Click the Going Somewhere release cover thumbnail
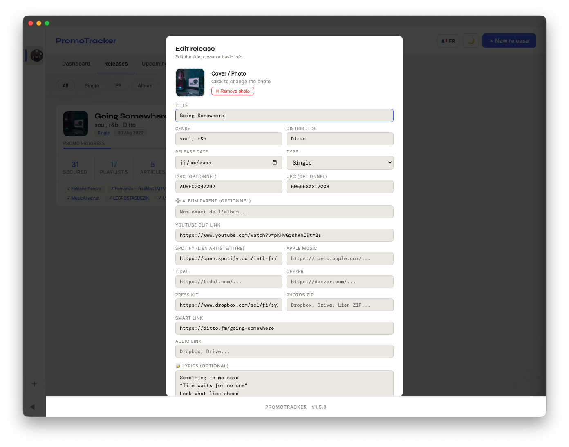 [76, 124]
